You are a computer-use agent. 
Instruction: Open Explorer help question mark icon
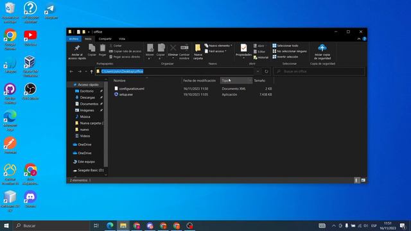point(364,38)
